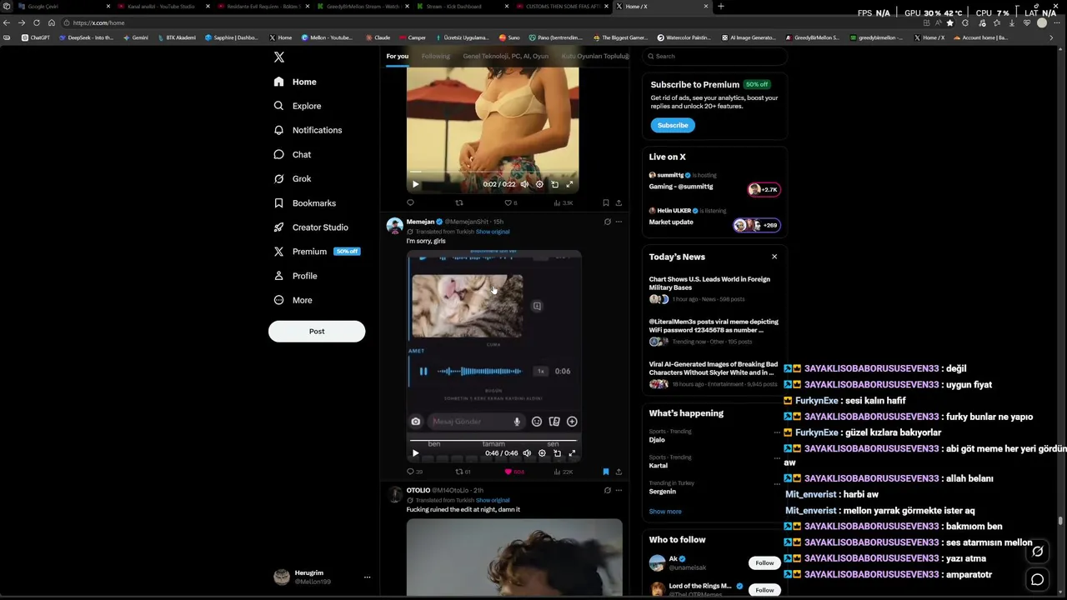Open settings on Memejan video

point(542,453)
